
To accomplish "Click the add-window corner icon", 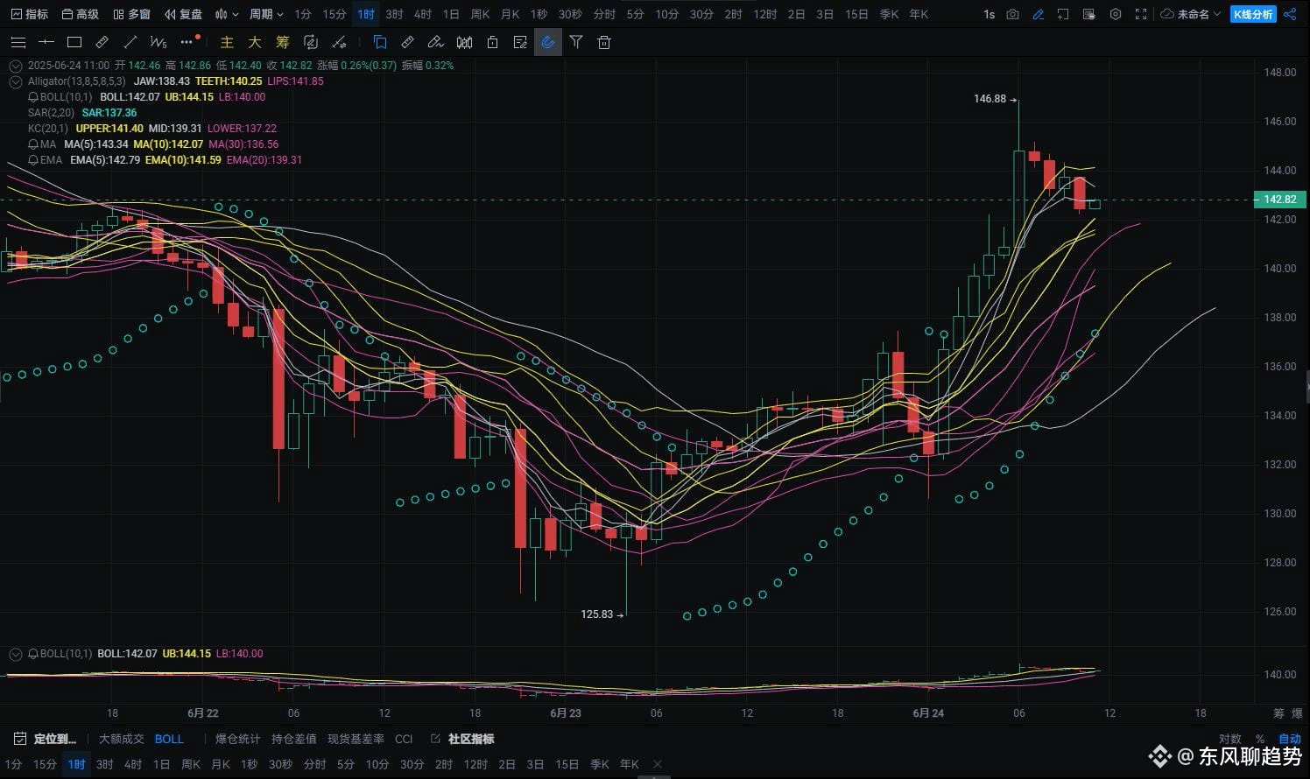I will [x=1063, y=14].
